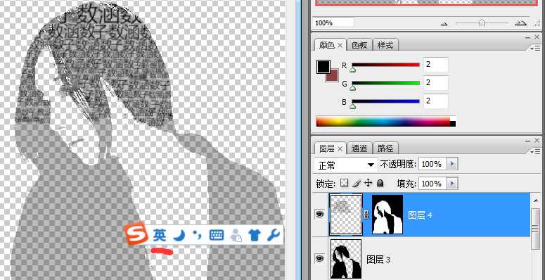This screenshot has height=280, width=545.
Task: Close the Color panel group
Action: [x=538, y=37]
